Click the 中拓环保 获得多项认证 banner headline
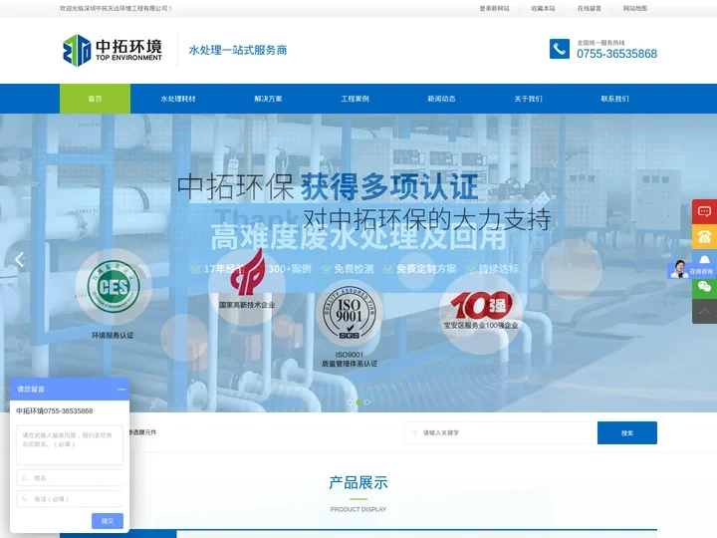The height and width of the screenshot is (538, 717). pos(328,186)
